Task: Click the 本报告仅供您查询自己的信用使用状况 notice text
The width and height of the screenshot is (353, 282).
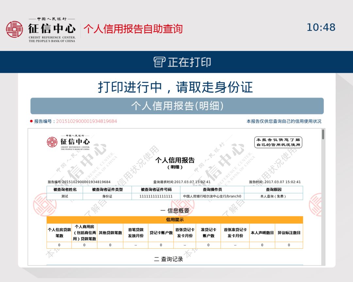Action: pos(284,121)
